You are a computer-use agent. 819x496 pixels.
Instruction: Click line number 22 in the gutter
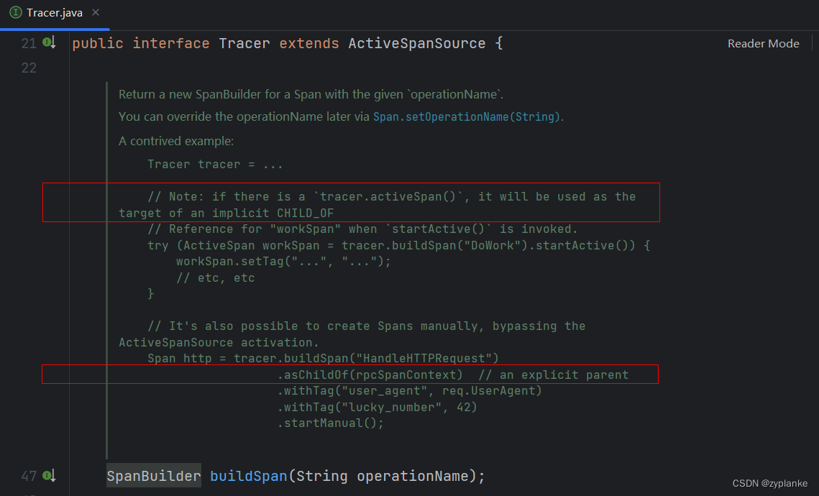click(29, 68)
